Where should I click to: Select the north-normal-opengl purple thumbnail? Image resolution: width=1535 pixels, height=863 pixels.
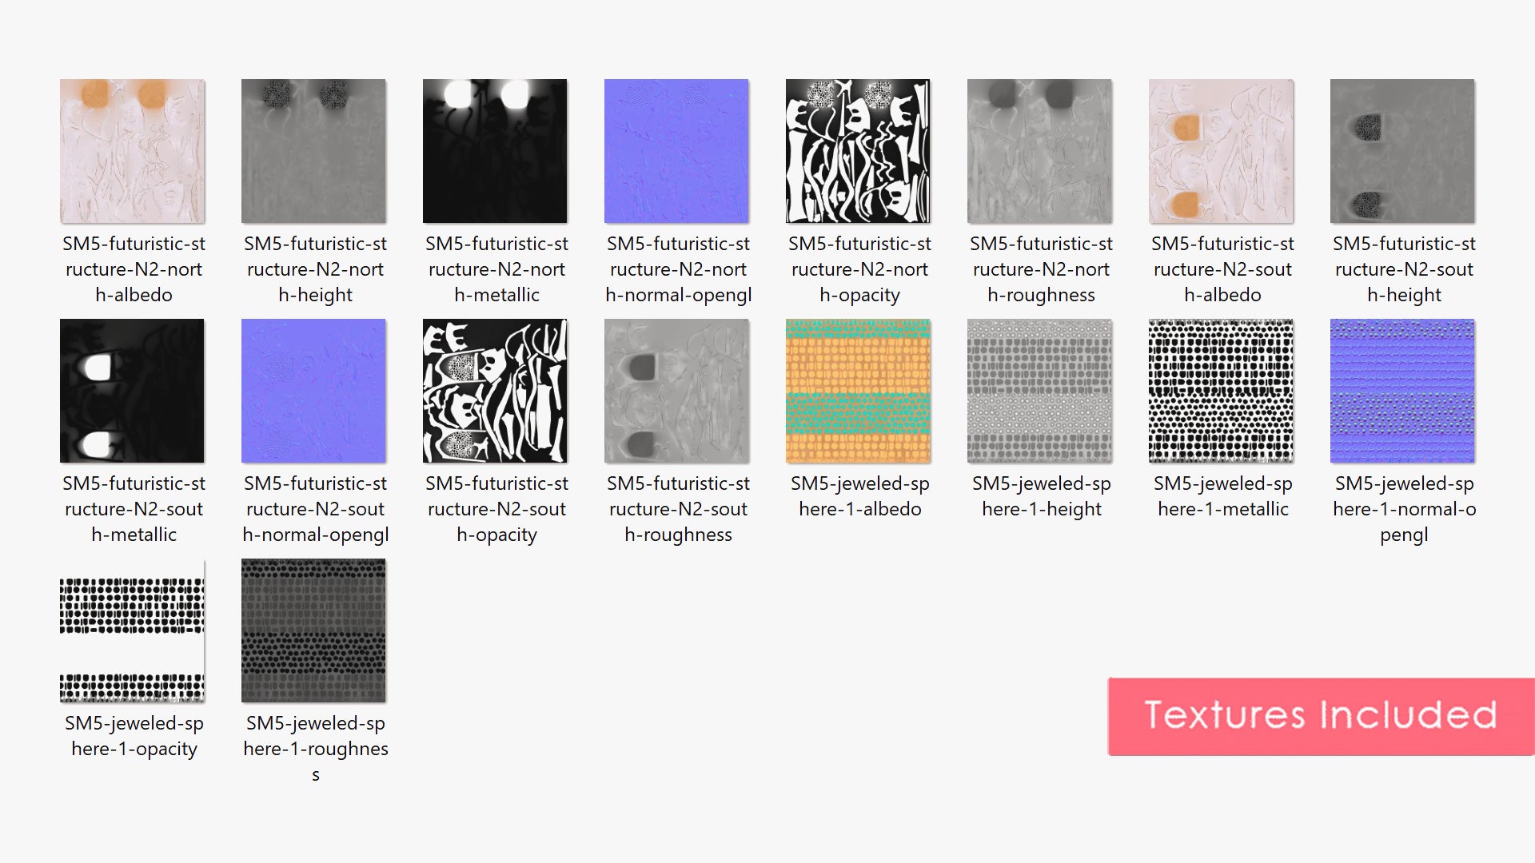(x=677, y=151)
